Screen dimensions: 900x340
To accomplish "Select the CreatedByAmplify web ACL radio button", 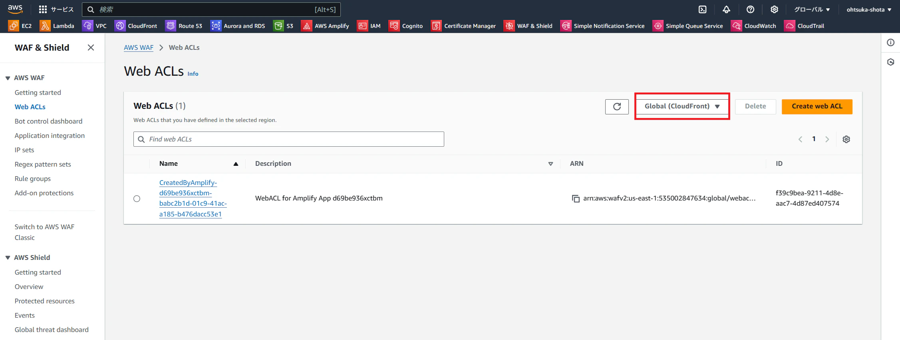I will pos(137,198).
